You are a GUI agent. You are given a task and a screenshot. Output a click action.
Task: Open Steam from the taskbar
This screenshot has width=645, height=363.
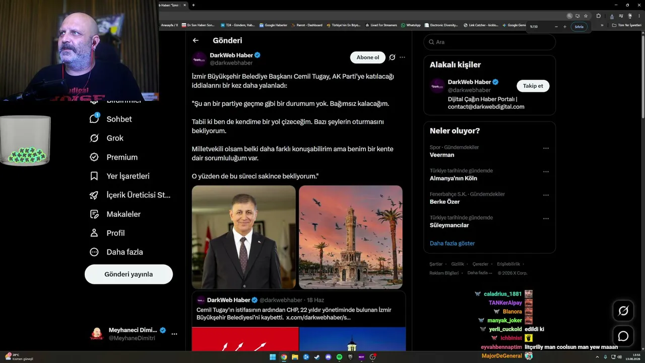(317, 357)
